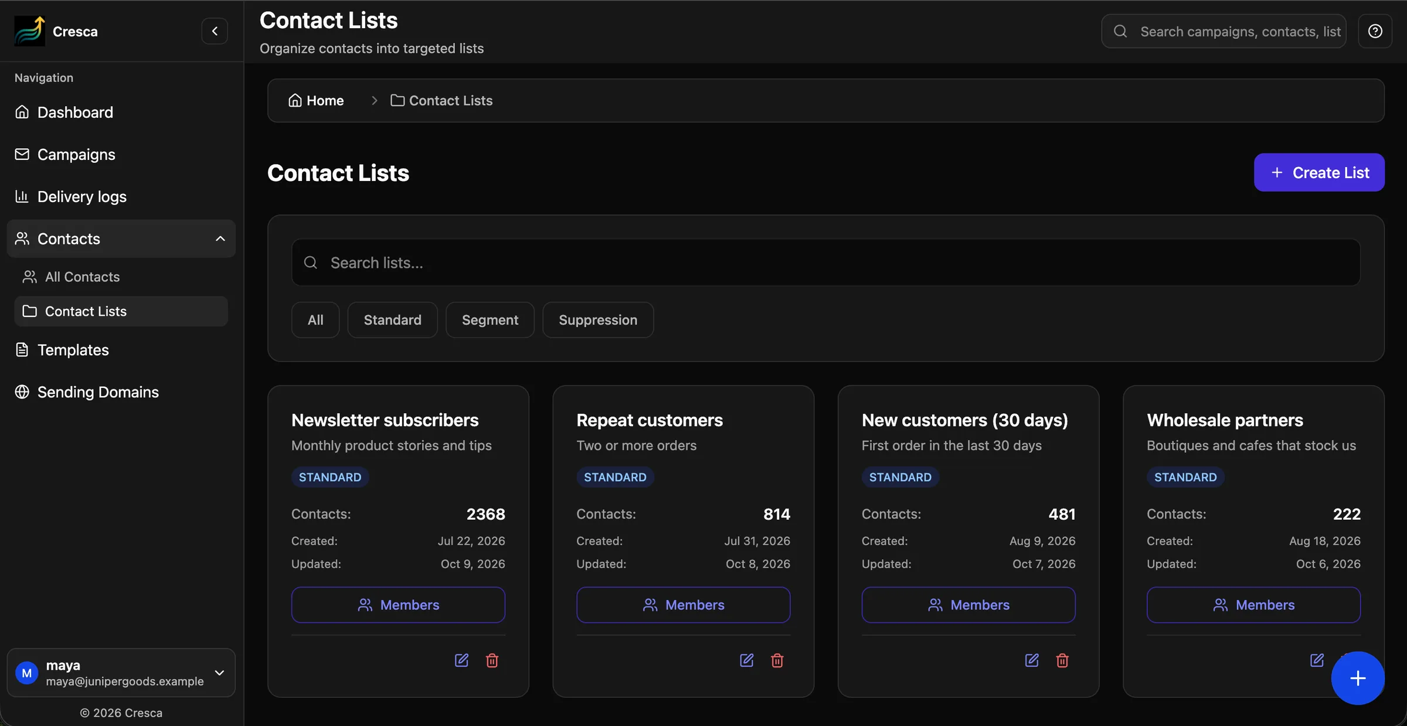
Task: Click the Home breadcrumb link
Action: coord(316,101)
